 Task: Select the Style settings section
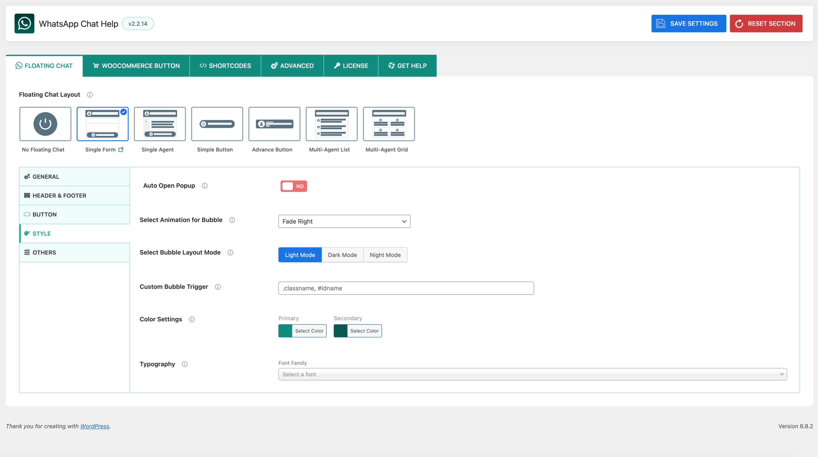(74, 233)
